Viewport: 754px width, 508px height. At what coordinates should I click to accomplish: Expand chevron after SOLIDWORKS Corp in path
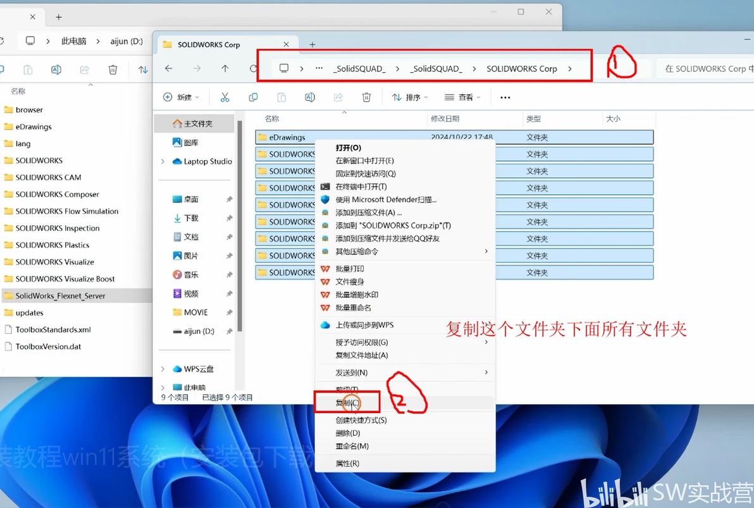(570, 69)
